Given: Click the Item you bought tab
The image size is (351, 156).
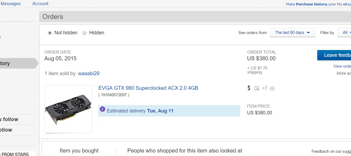Looking at the screenshot, I should tap(79, 151).
